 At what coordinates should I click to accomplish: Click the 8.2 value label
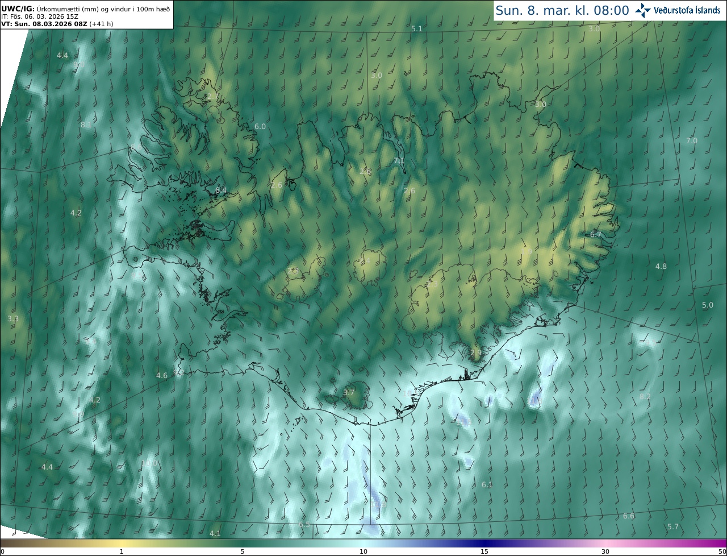645,396
